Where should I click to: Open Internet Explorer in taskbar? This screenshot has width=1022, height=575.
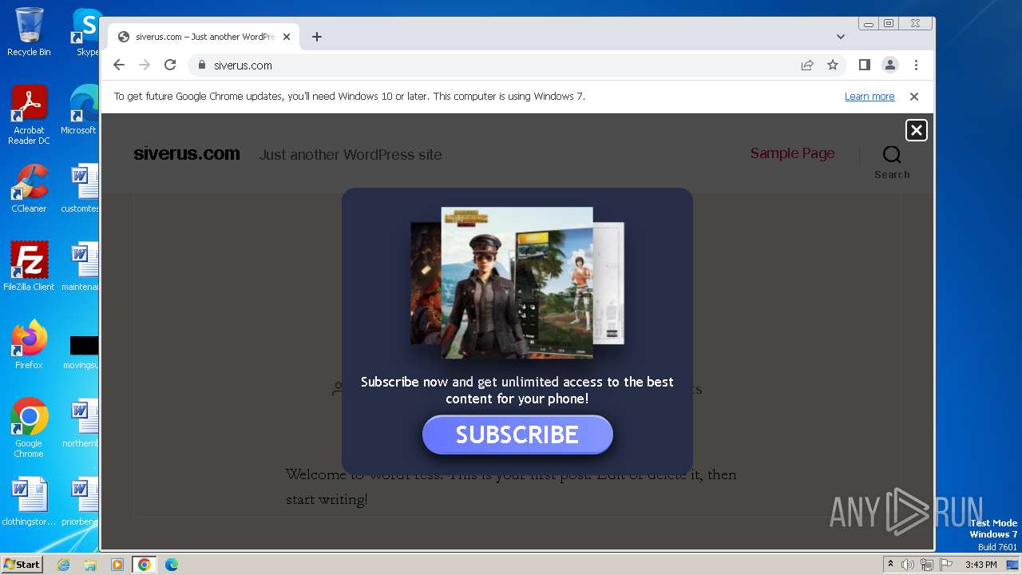coord(64,565)
